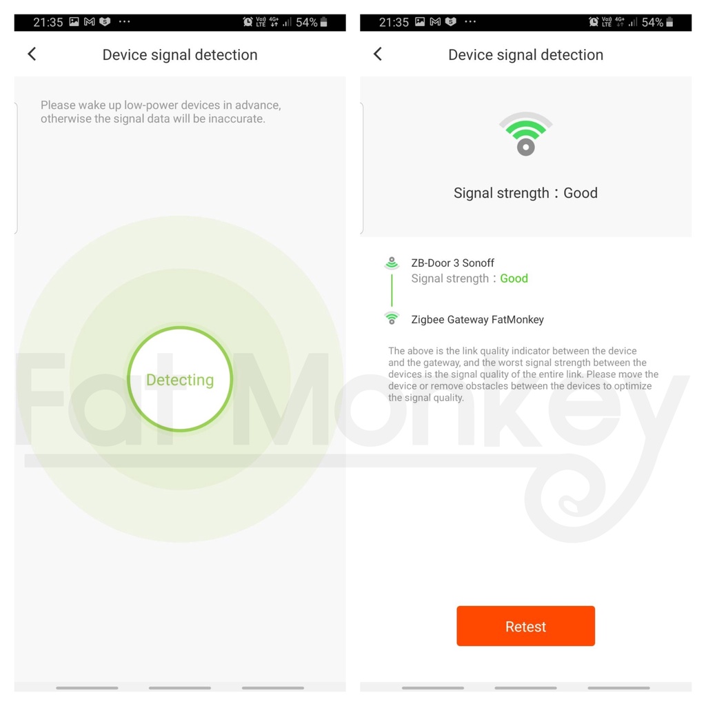Tap the middle navigation bar on left screen
Viewport: 706px width, 706px height.
pyautogui.click(x=180, y=688)
